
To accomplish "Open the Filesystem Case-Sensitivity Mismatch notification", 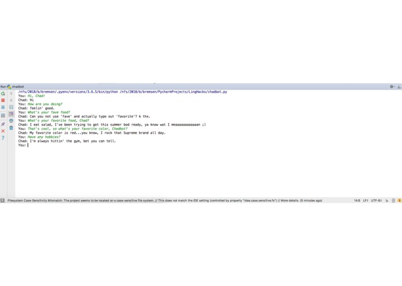I will [x=165, y=200].
